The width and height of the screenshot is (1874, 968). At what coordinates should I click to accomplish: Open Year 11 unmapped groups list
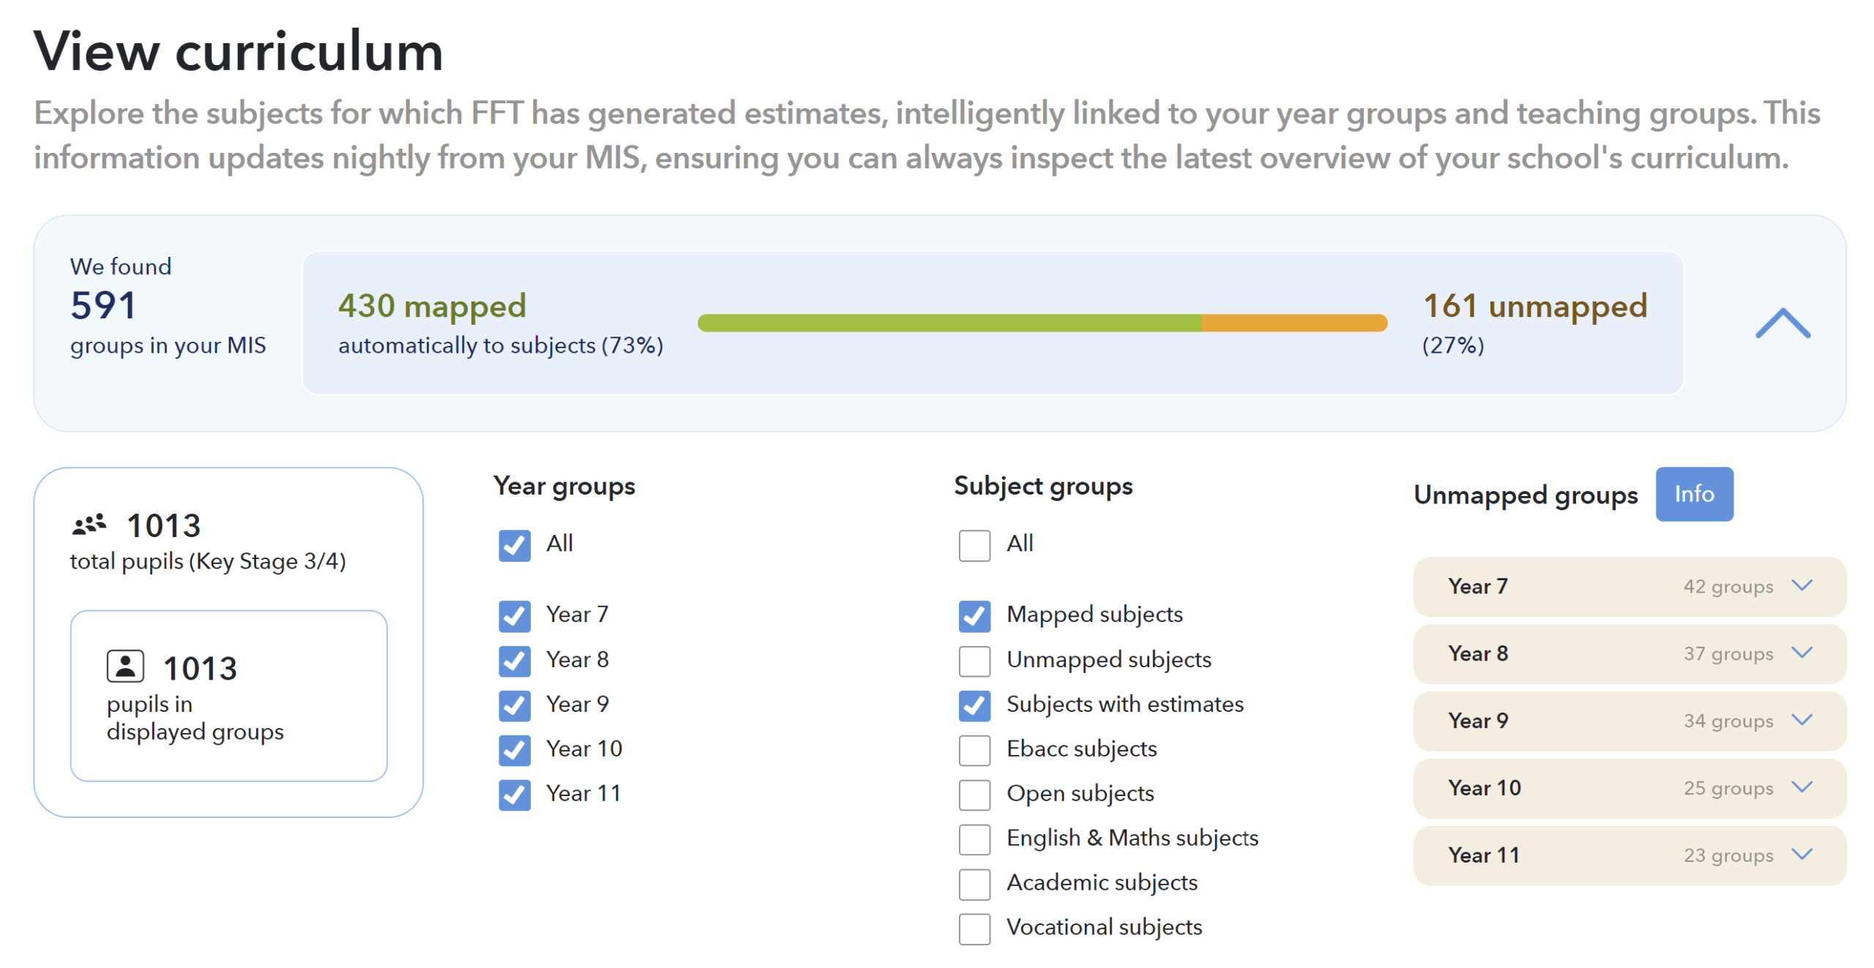click(x=1629, y=856)
